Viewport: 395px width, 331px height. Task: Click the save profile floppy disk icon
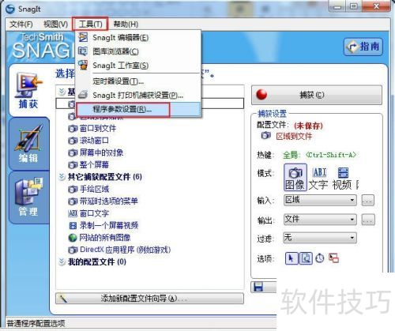pyautogui.click(x=258, y=287)
